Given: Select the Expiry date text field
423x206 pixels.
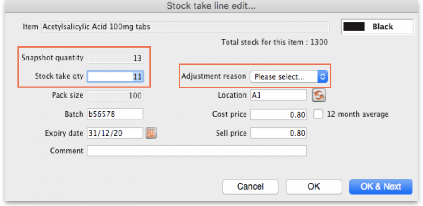Looking at the screenshot, I should (x=115, y=133).
